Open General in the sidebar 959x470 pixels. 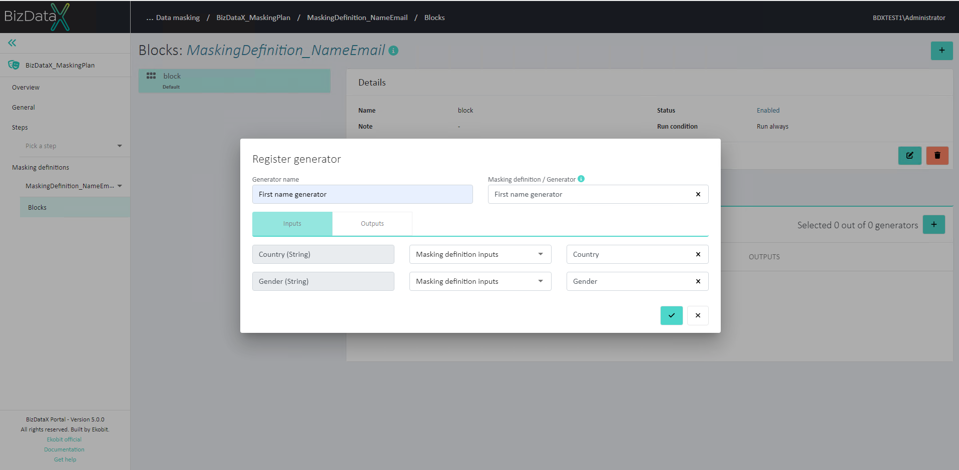coord(24,108)
